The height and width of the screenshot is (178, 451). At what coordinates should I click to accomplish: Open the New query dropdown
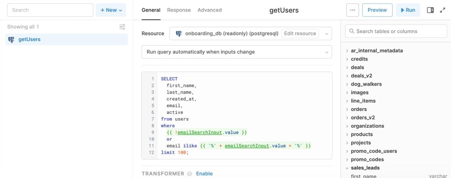111,10
